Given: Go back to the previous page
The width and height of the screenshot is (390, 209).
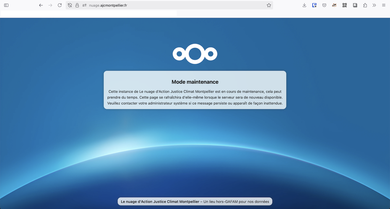Looking at the screenshot, I should click(41, 5).
